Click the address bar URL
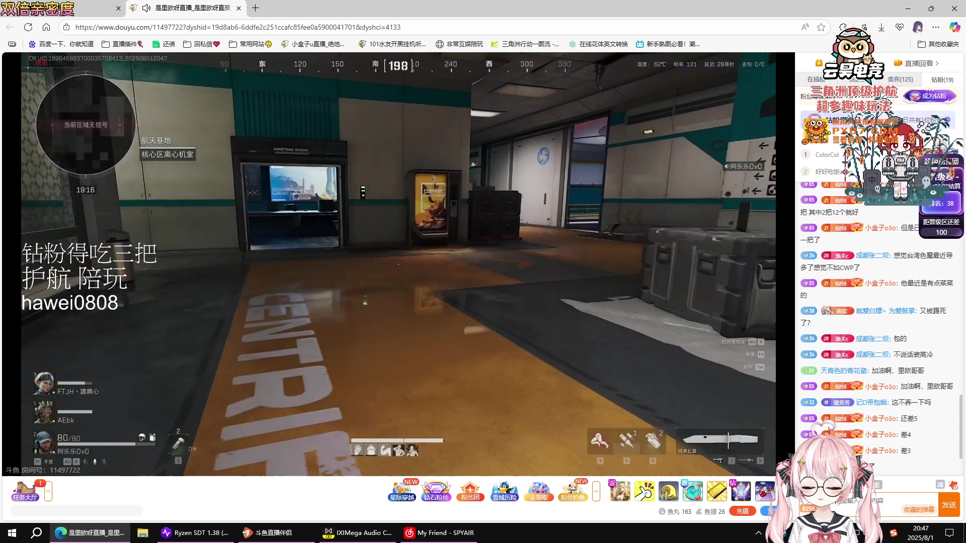Viewport: 966px width, 543px height. (x=238, y=27)
